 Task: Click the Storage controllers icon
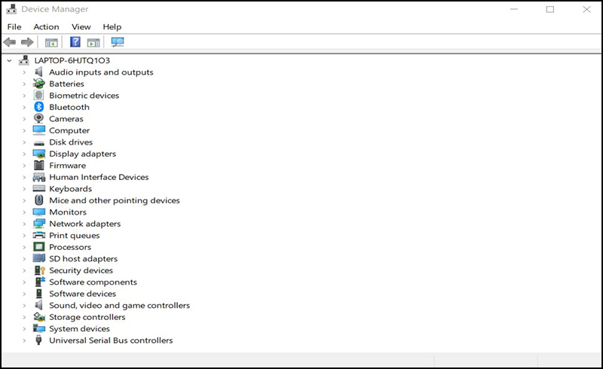[39, 317]
